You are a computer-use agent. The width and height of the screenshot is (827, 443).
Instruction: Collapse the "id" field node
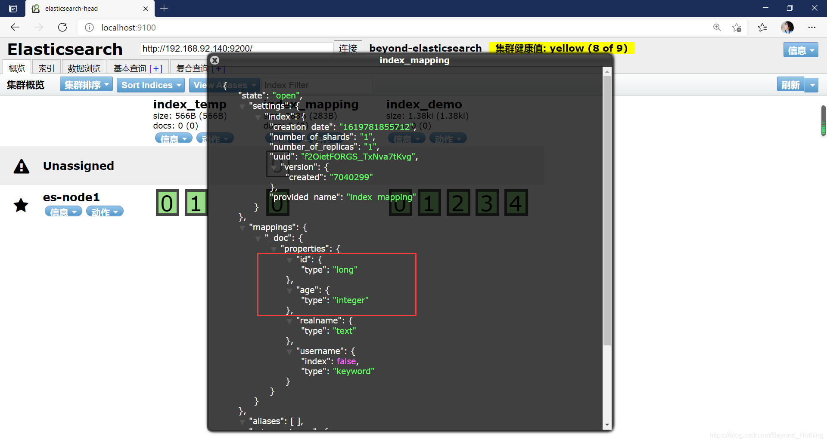coord(289,260)
